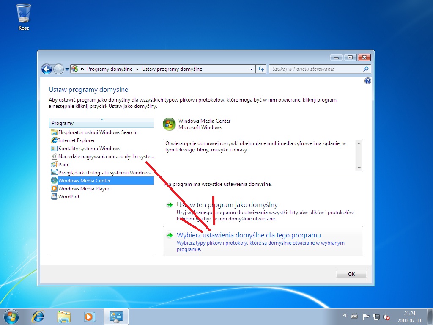Open the Windows Start menu orb
This screenshot has height=325, width=433.
11,317
